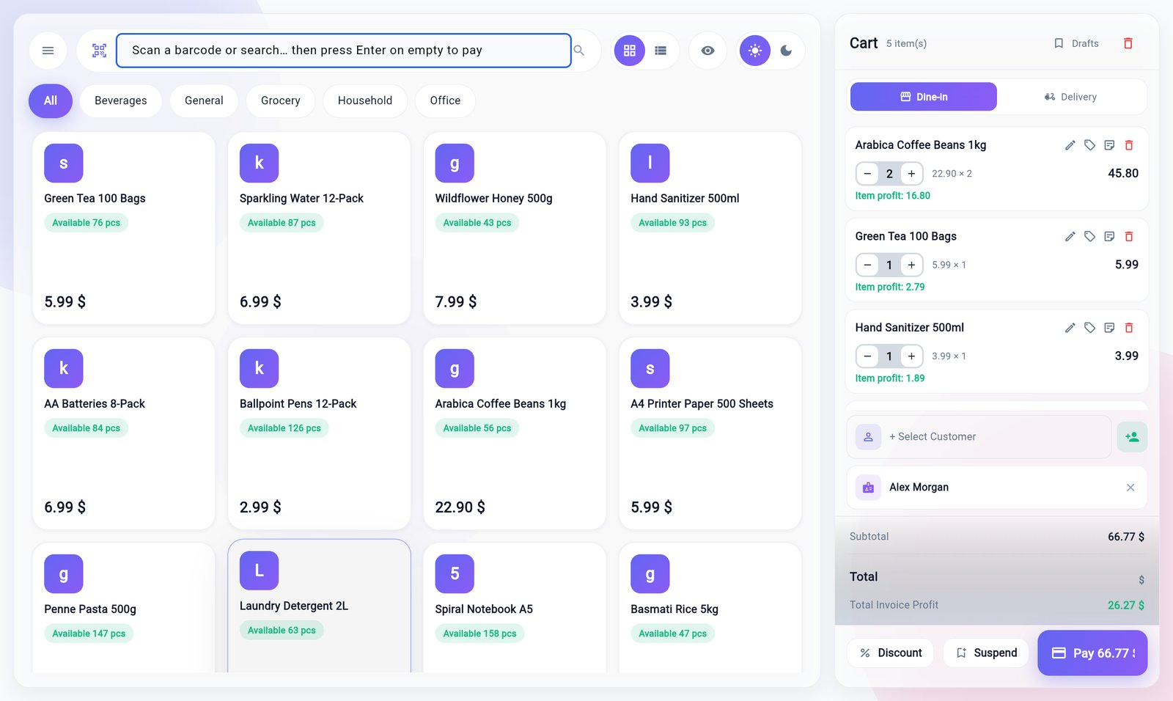The height and width of the screenshot is (701, 1173).
Task: Filter by Office category
Action: point(445,100)
